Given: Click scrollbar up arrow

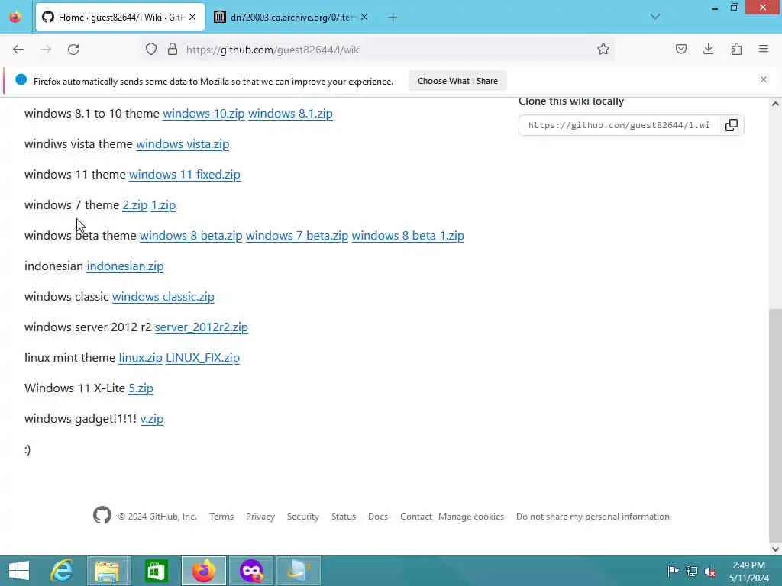Looking at the screenshot, I should [775, 104].
